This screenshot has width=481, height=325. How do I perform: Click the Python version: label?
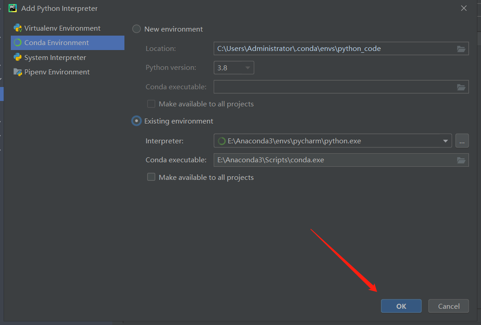pos(171,68)
